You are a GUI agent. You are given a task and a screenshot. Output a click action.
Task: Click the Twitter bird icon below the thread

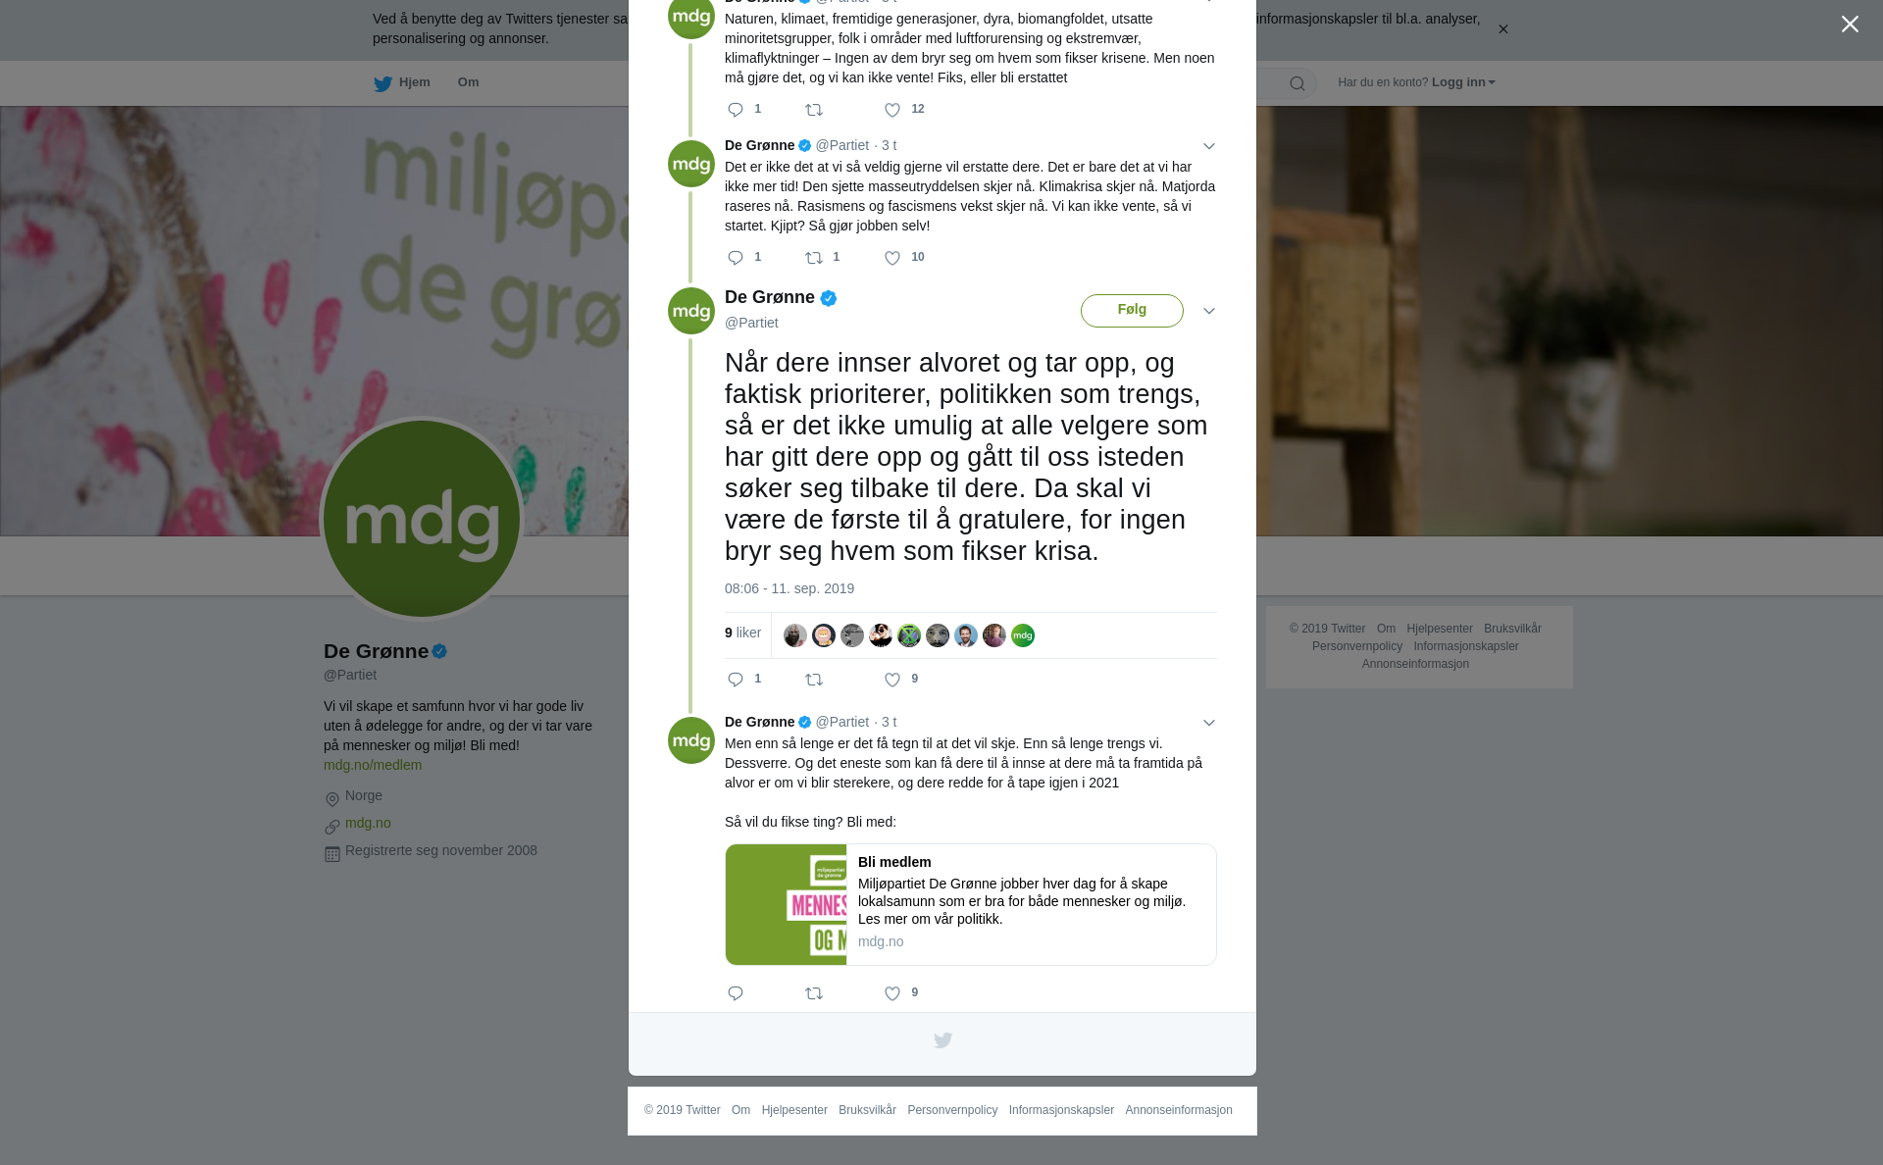click(942, 1040)
